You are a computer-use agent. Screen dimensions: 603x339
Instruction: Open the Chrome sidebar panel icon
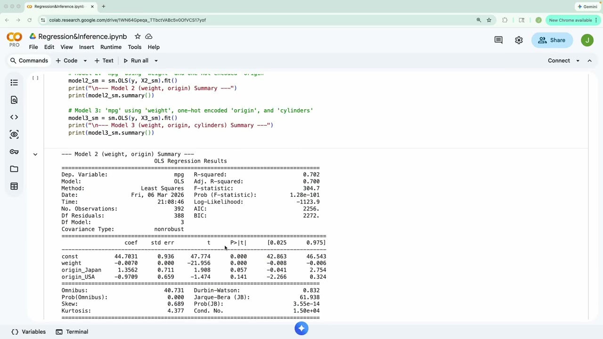pos(522,20)
